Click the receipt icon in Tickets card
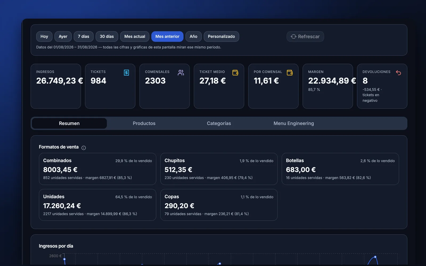 (x=126, y=73)
